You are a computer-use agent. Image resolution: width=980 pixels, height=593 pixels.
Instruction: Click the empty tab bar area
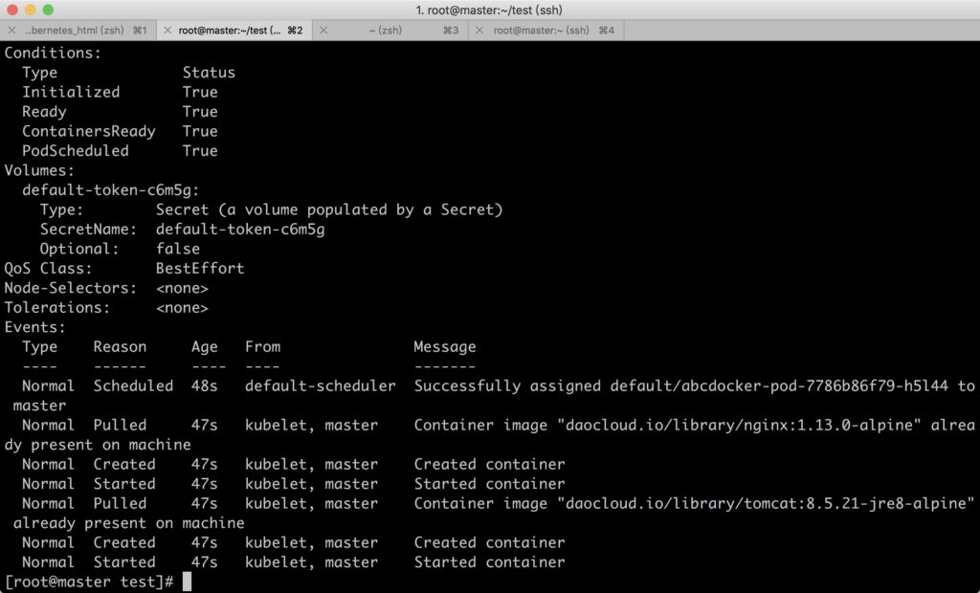802,30
